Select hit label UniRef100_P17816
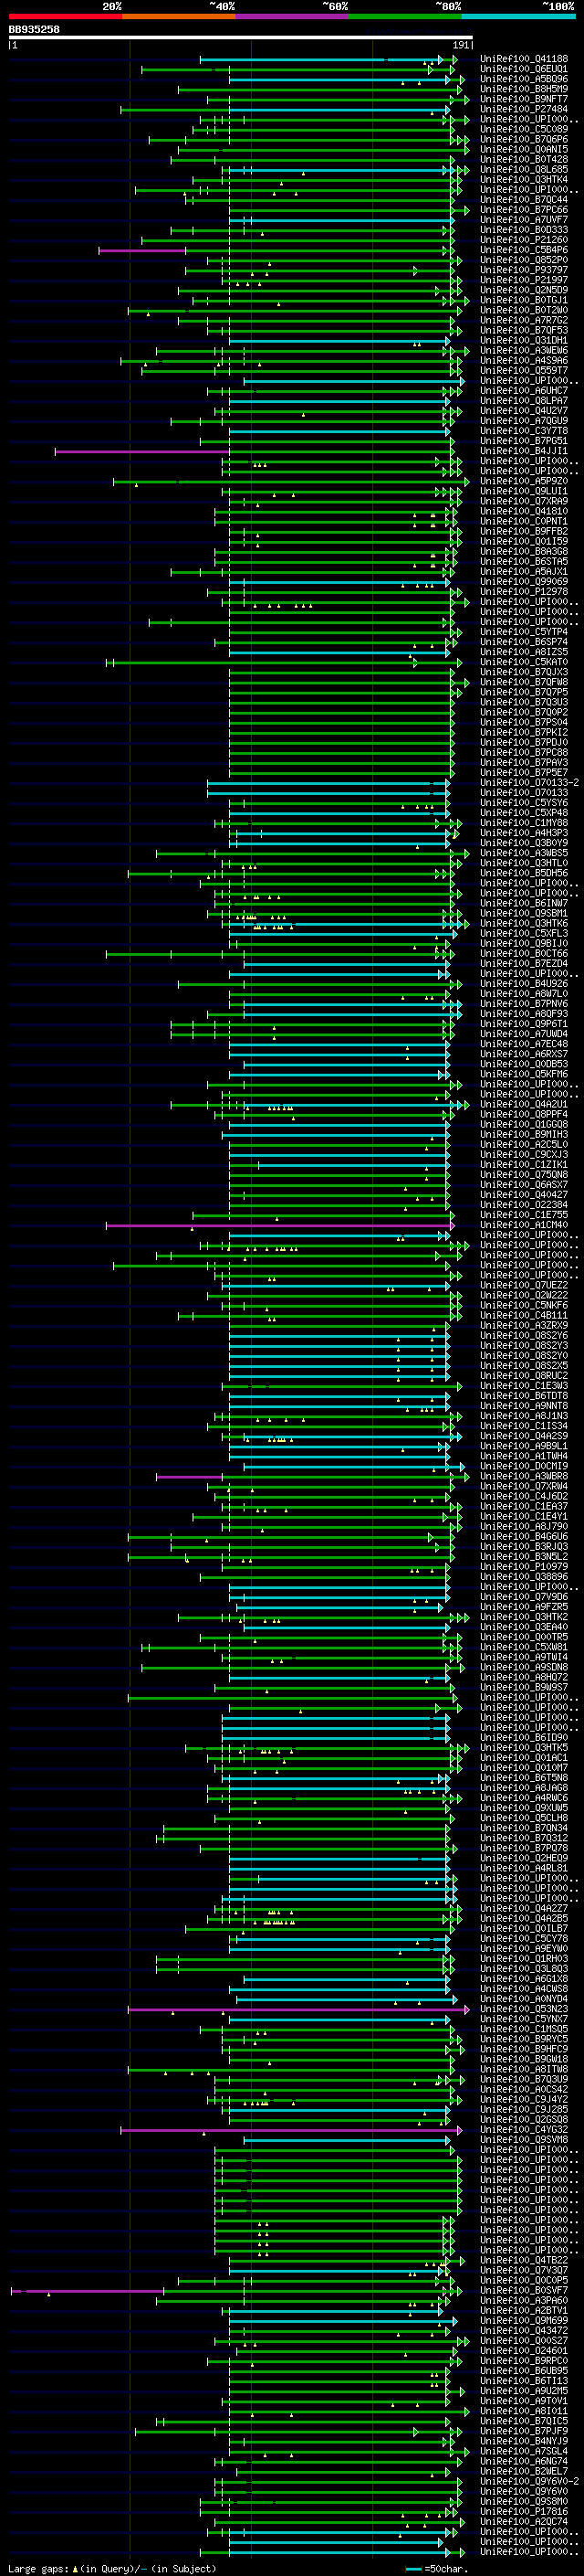 pos(524,2512)
